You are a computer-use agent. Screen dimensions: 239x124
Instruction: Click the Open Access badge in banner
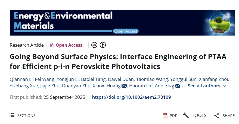click(126, 31)
